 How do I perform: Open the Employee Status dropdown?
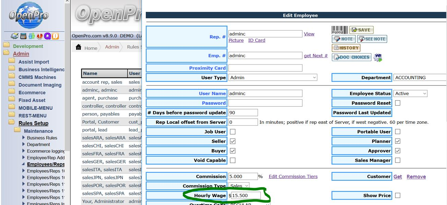point(411,94)
